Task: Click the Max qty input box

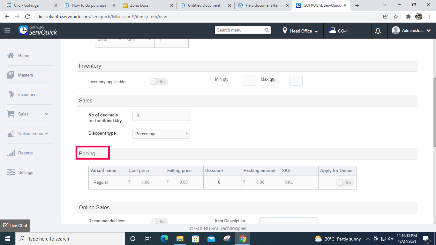Action: [296, 81]
